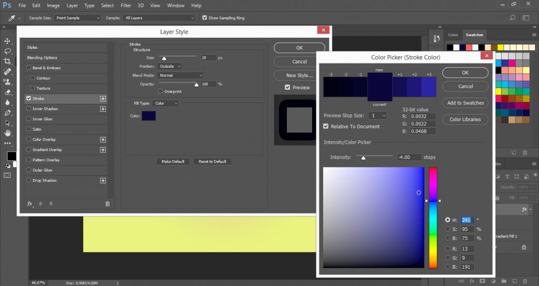Viewport: 539px width, 286px height.
Task: Open the Sample All Layers dropdown
Action: (x=159, y=18)
